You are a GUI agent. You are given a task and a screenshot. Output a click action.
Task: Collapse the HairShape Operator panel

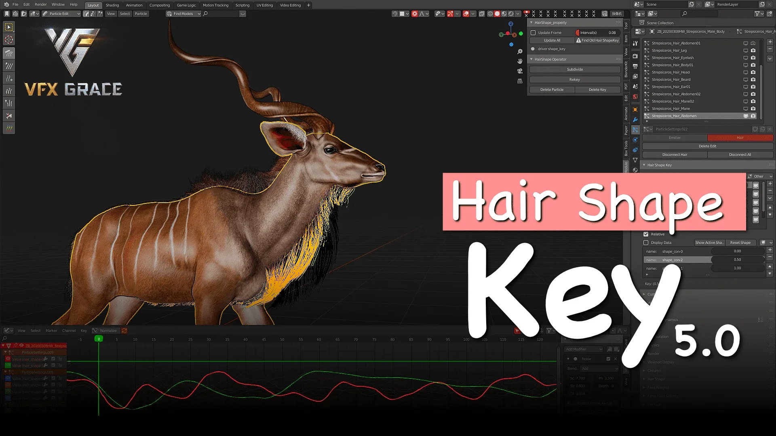pos(531,59)
